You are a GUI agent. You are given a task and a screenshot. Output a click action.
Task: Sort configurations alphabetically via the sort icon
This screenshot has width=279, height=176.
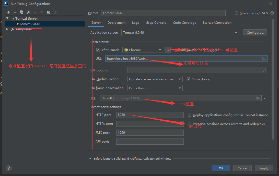55,12
